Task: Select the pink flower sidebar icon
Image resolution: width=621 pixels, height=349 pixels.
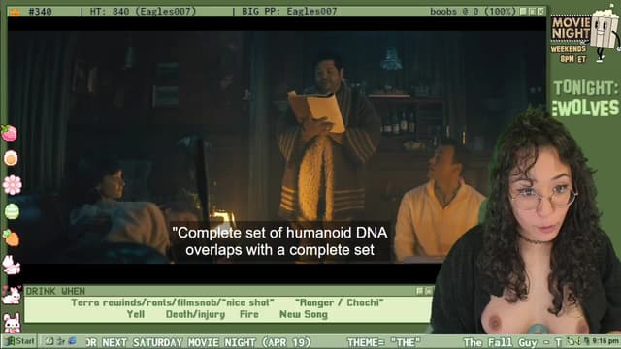Action: [x=12, y=185]
